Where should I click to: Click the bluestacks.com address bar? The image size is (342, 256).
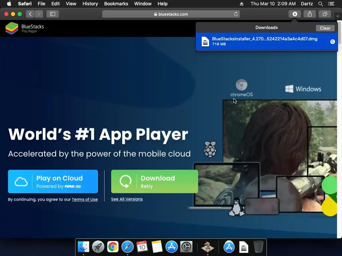coord(171,14)
